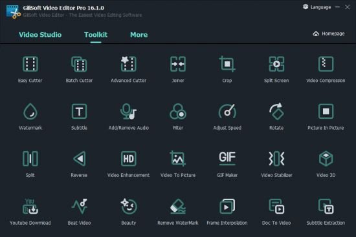The image size is (356, 237).
Task: Open the Language selector
Action: tap(317, 7)
